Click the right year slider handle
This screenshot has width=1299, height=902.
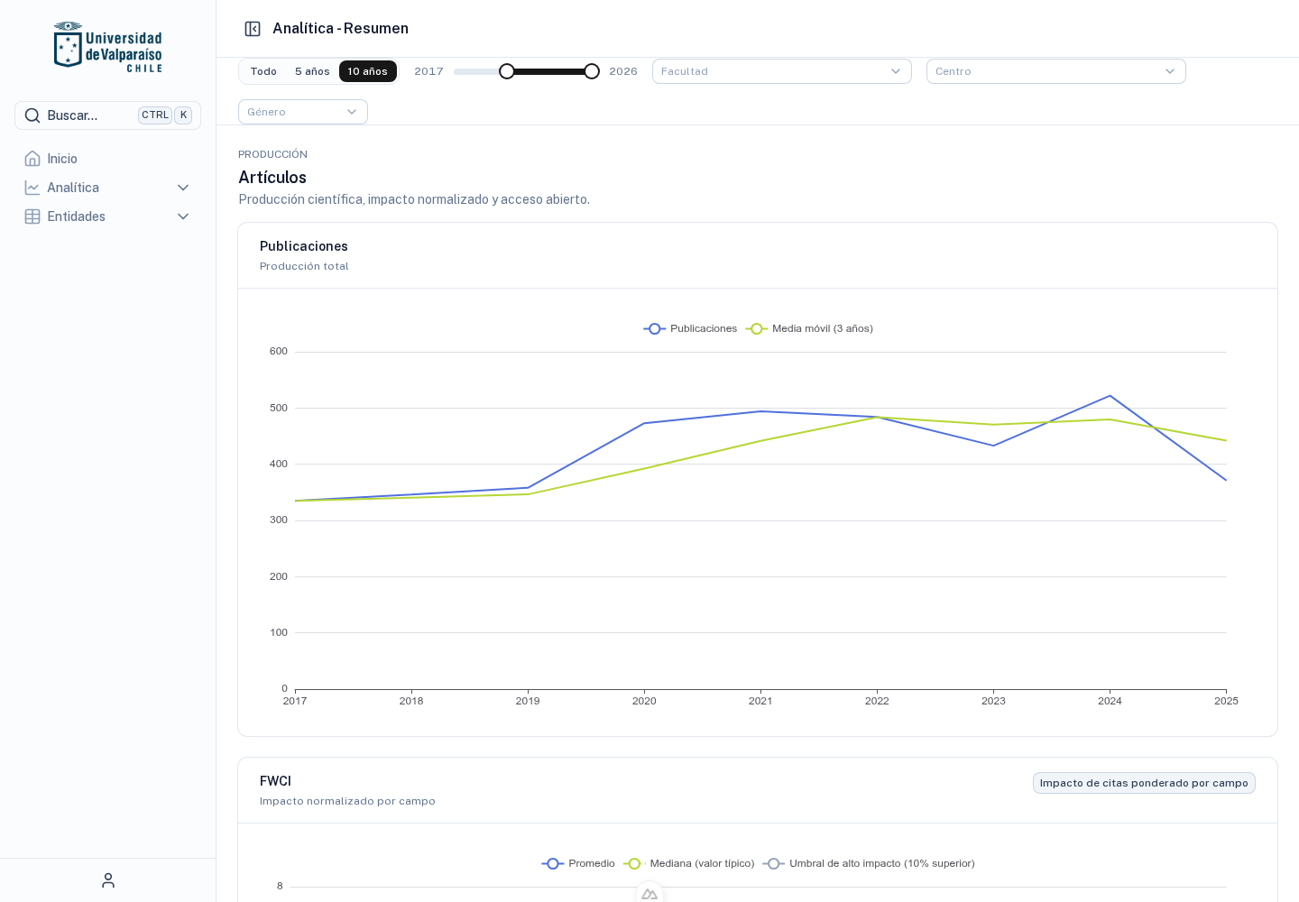coord(592,71)
